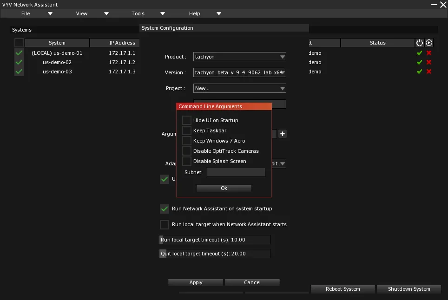Click green status checkmark for us-demo-03
Screen dimensions: 448x300
[419, 72]
